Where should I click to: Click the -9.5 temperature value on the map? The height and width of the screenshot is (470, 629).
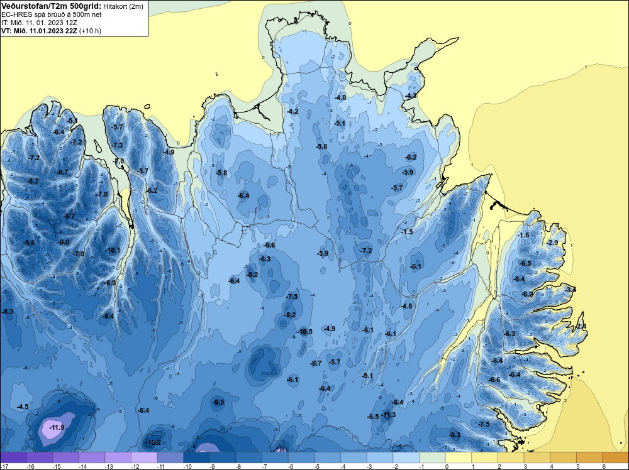coord(218,402)
